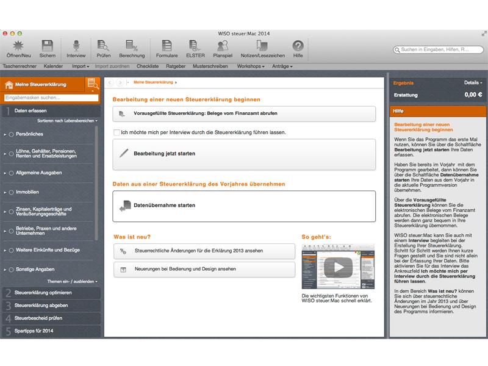Open Notizen/Lesezeichen bookmarks icon

click(262, 46)
